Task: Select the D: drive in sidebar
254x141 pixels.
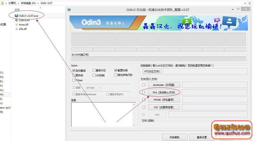Action: (x=2, y=77)
